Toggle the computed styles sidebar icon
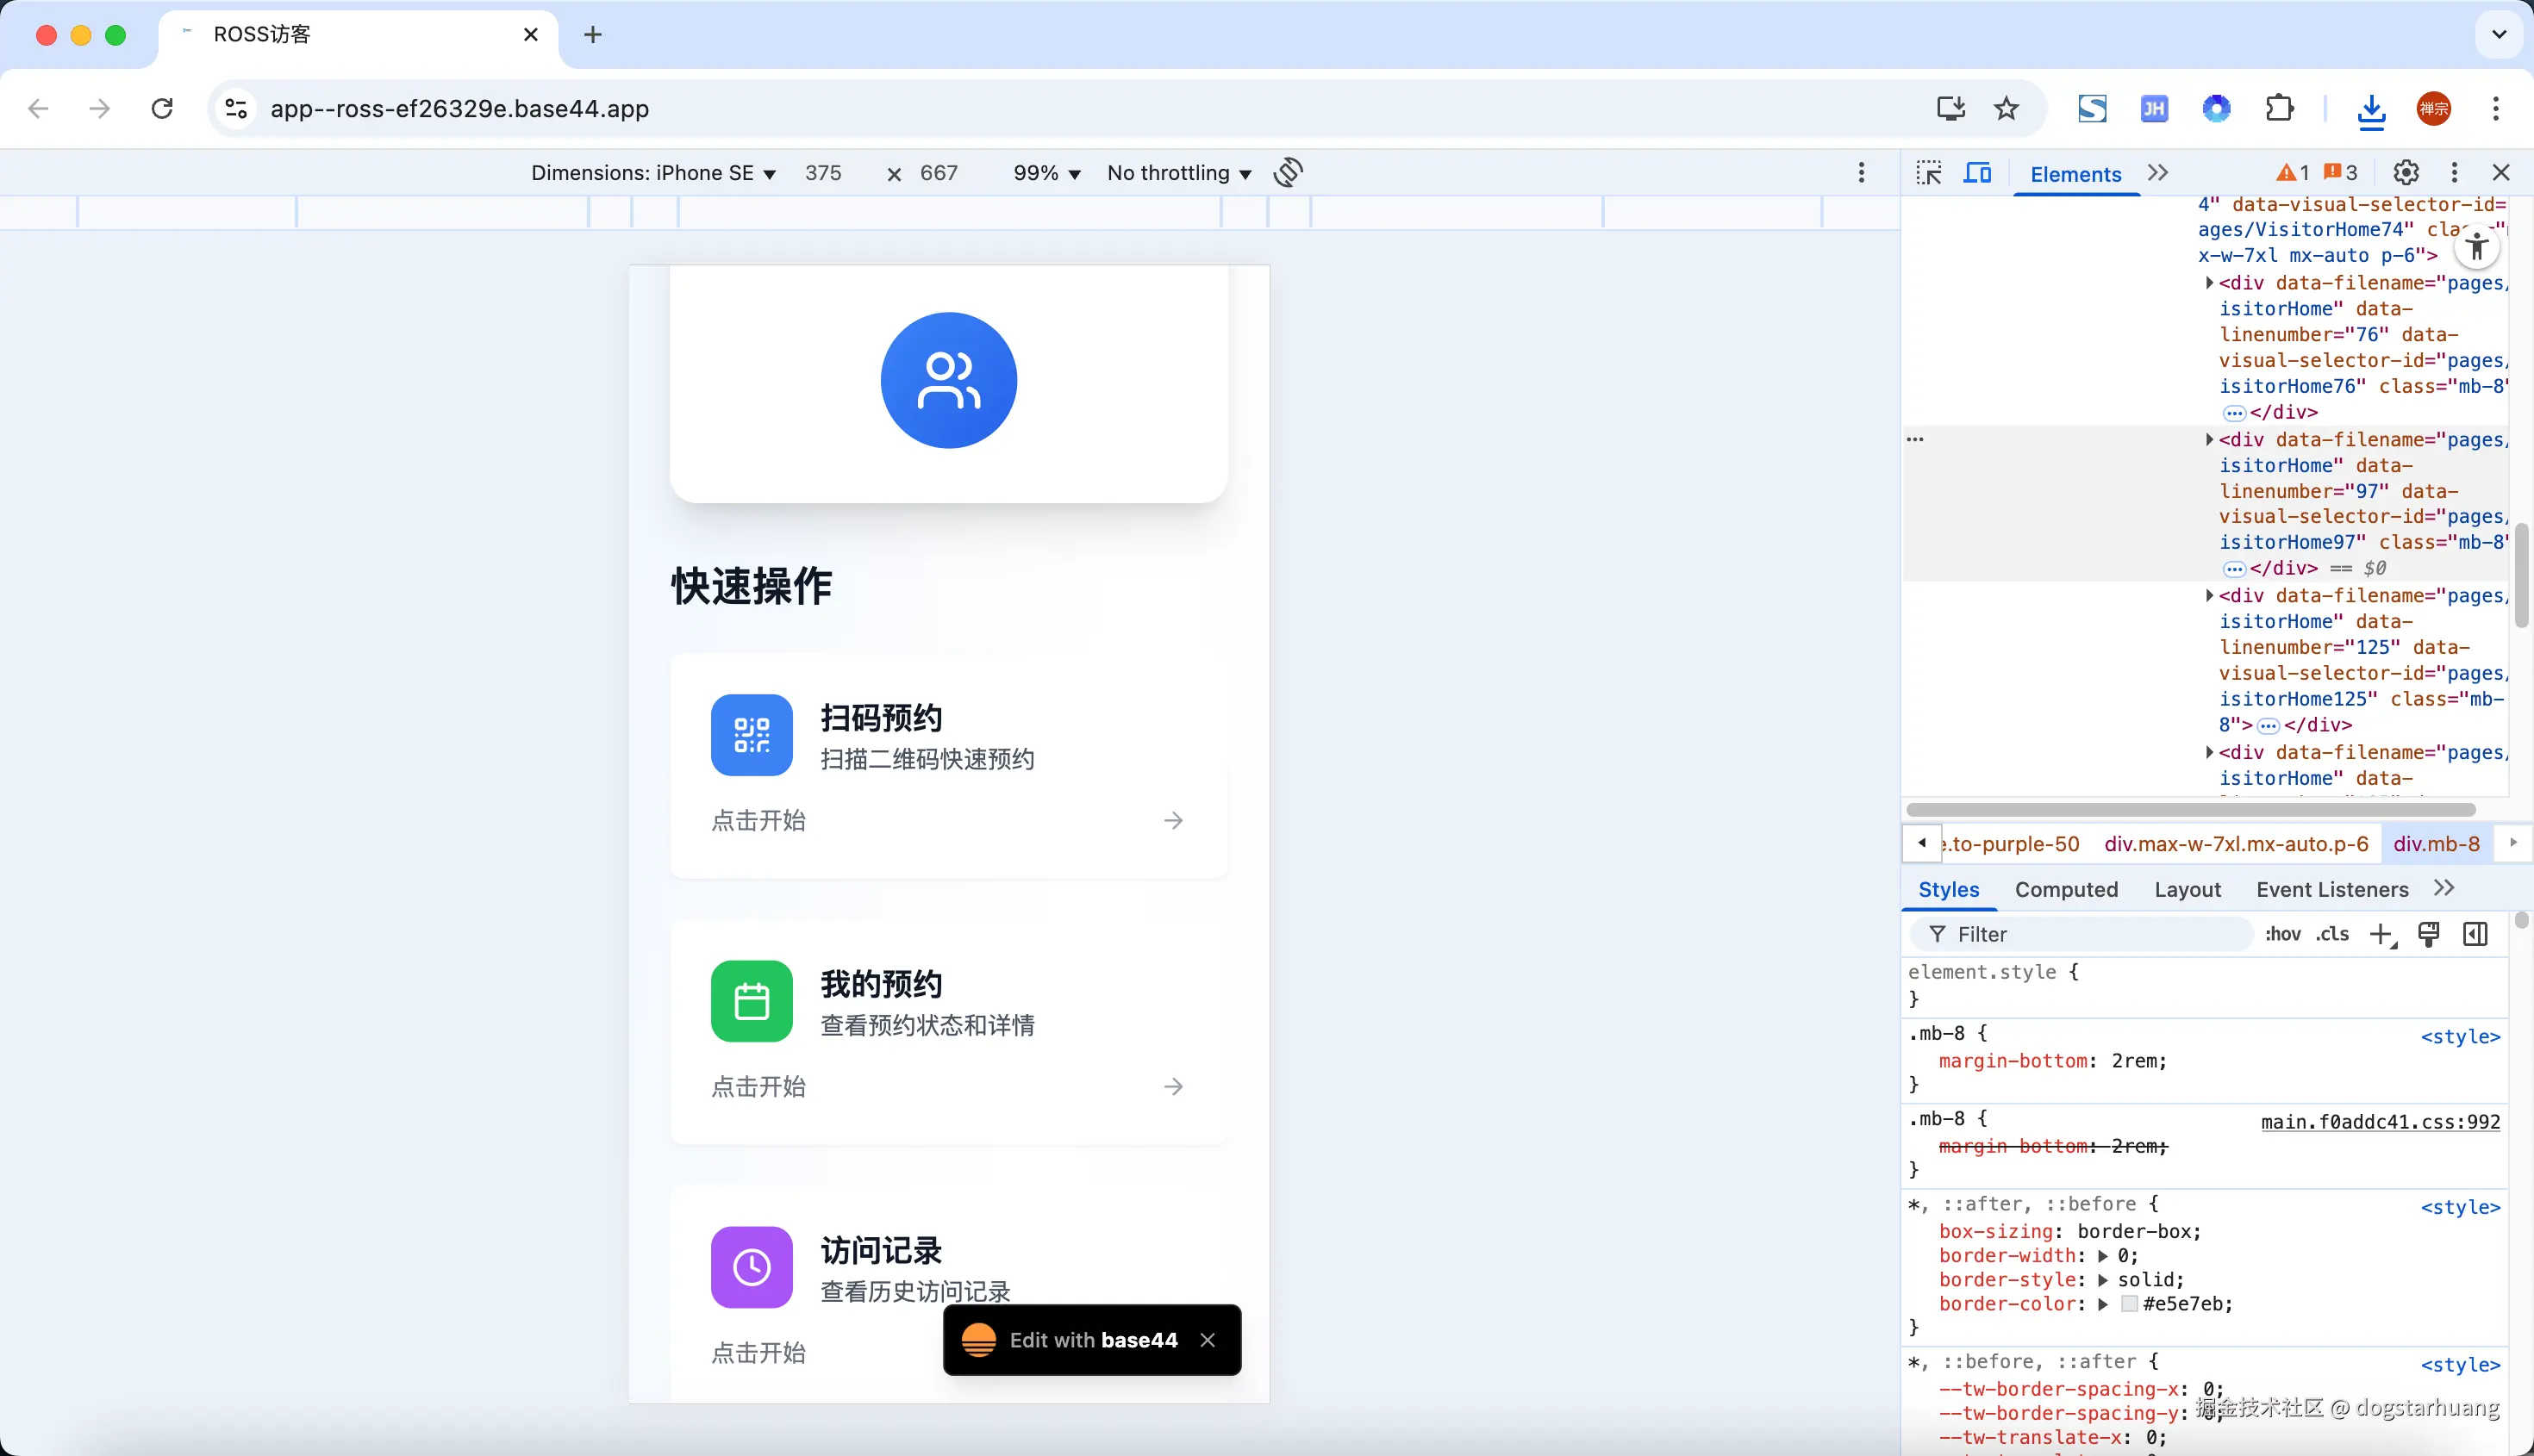 point(2476,934)
